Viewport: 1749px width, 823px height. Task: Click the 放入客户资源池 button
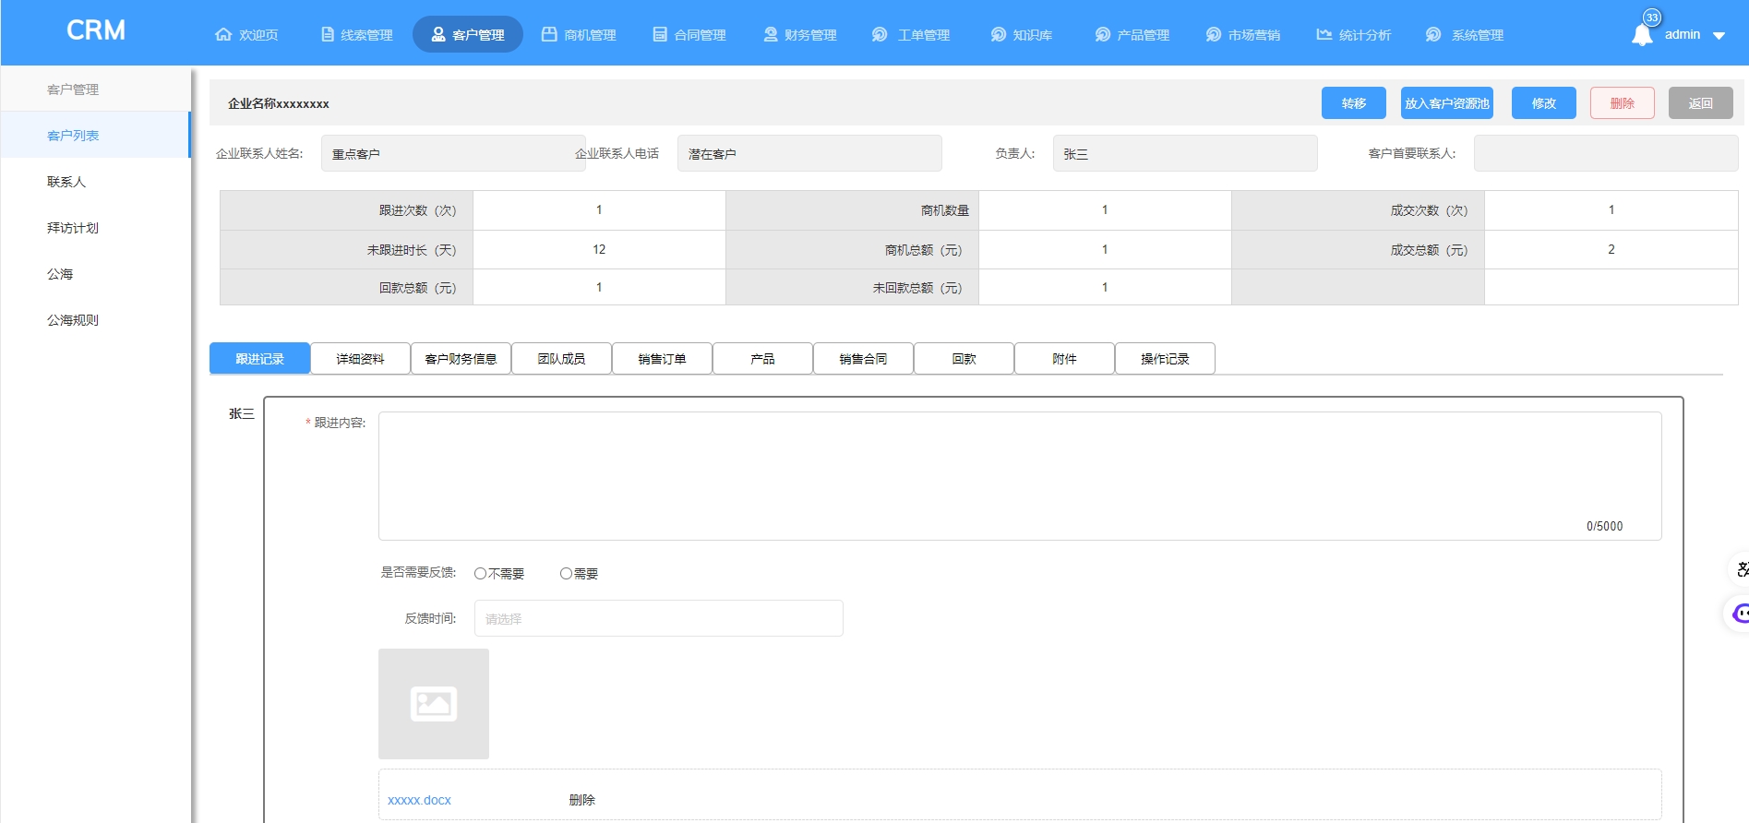tap(1447, 102)
